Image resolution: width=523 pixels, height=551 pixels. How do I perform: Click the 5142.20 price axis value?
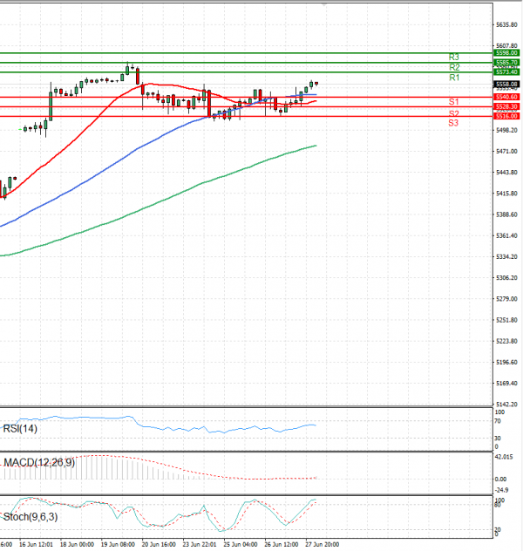coord(506,405)
